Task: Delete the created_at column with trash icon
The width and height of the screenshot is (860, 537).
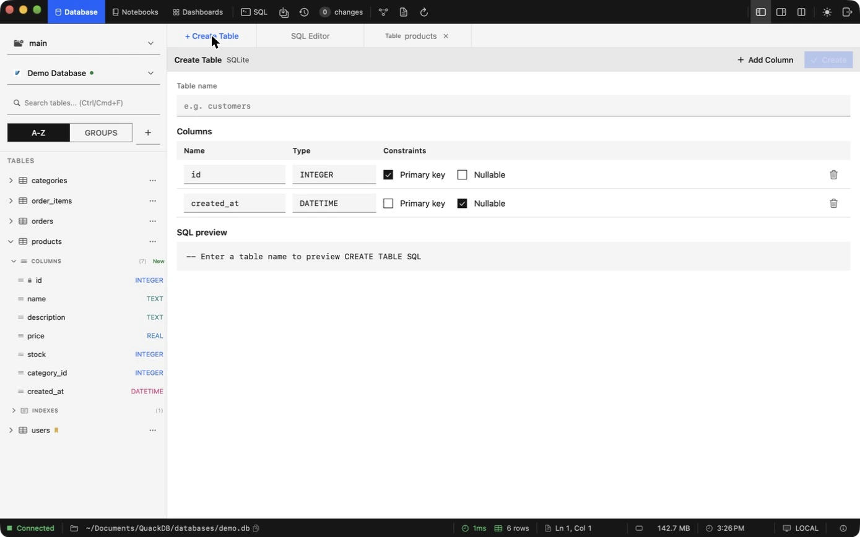Action: [x=833, y=203]
